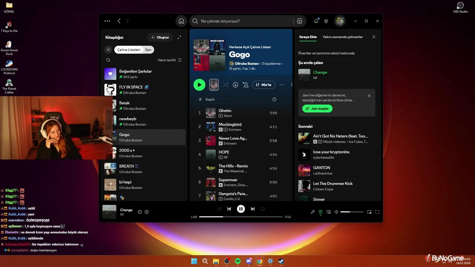Screen dimensions: 475x267
Task: Select lose your kryptonite. in queue
Action: (x=338, y=154)
